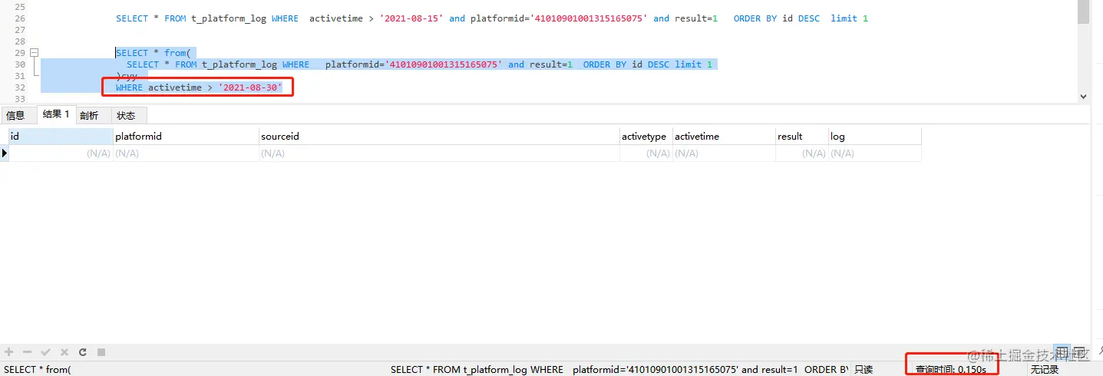This screenshot has width=1103, height=376.
Task: Click line number 33 in the gutter
Action: [20, 99]
